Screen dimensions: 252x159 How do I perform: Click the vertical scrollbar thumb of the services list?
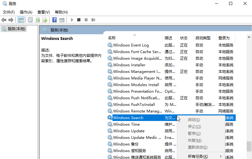pyautogui.click(x=249, y=146)
